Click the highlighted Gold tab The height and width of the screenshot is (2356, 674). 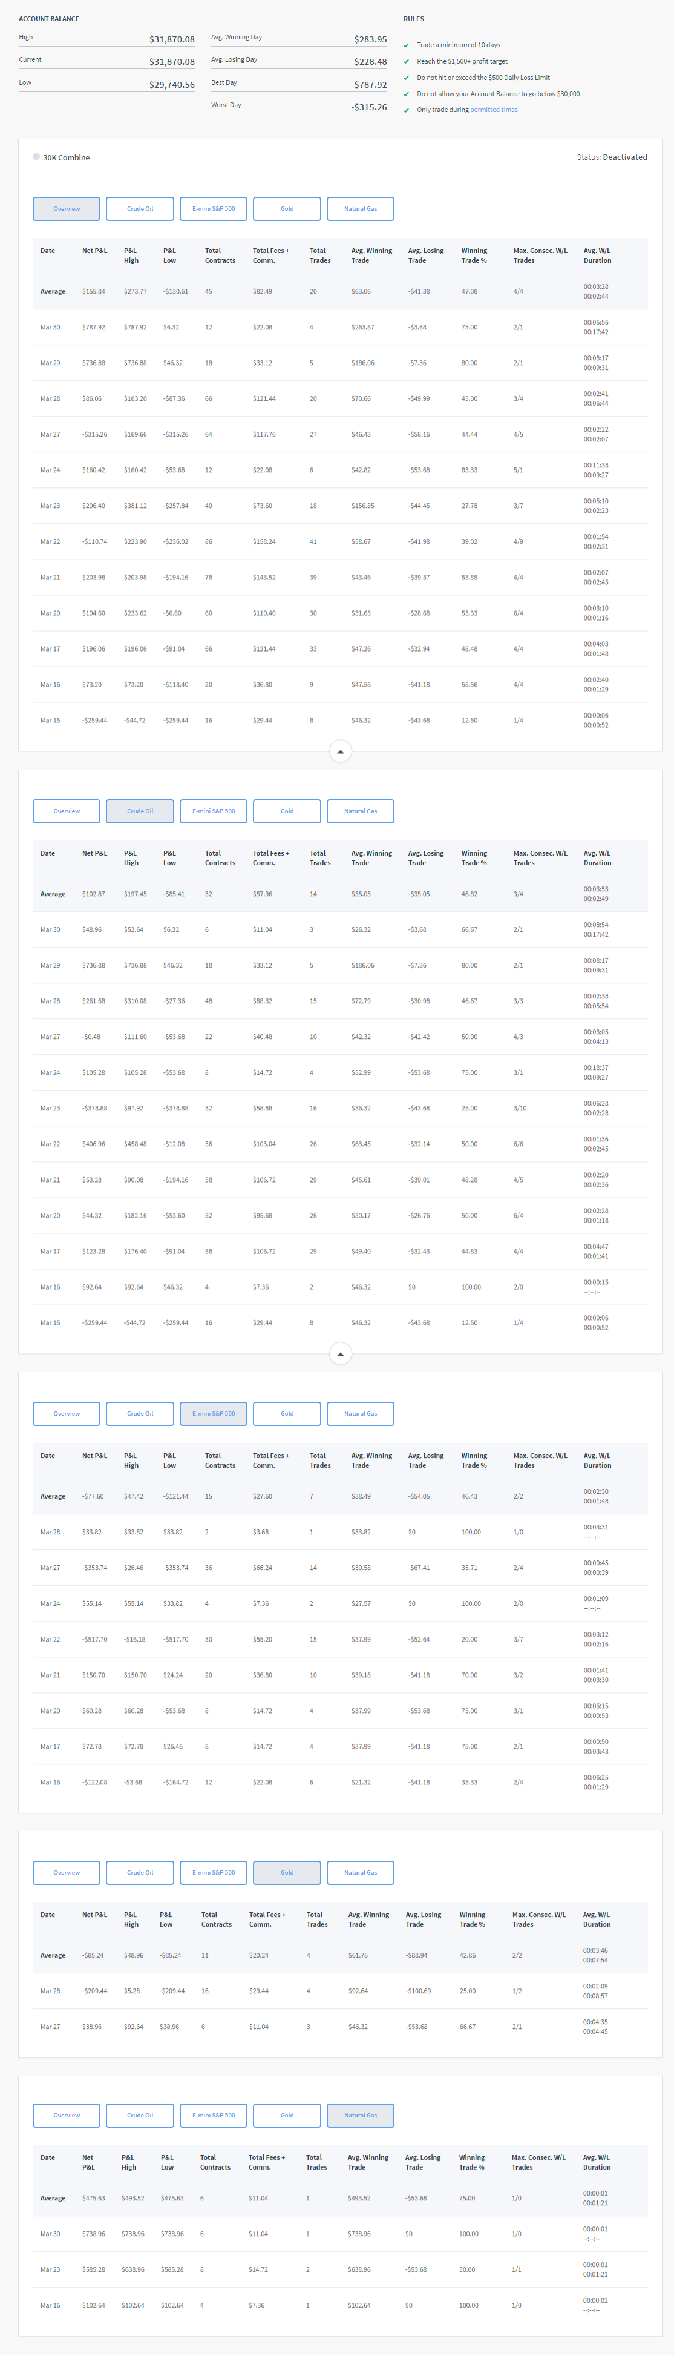[287, 1872]
